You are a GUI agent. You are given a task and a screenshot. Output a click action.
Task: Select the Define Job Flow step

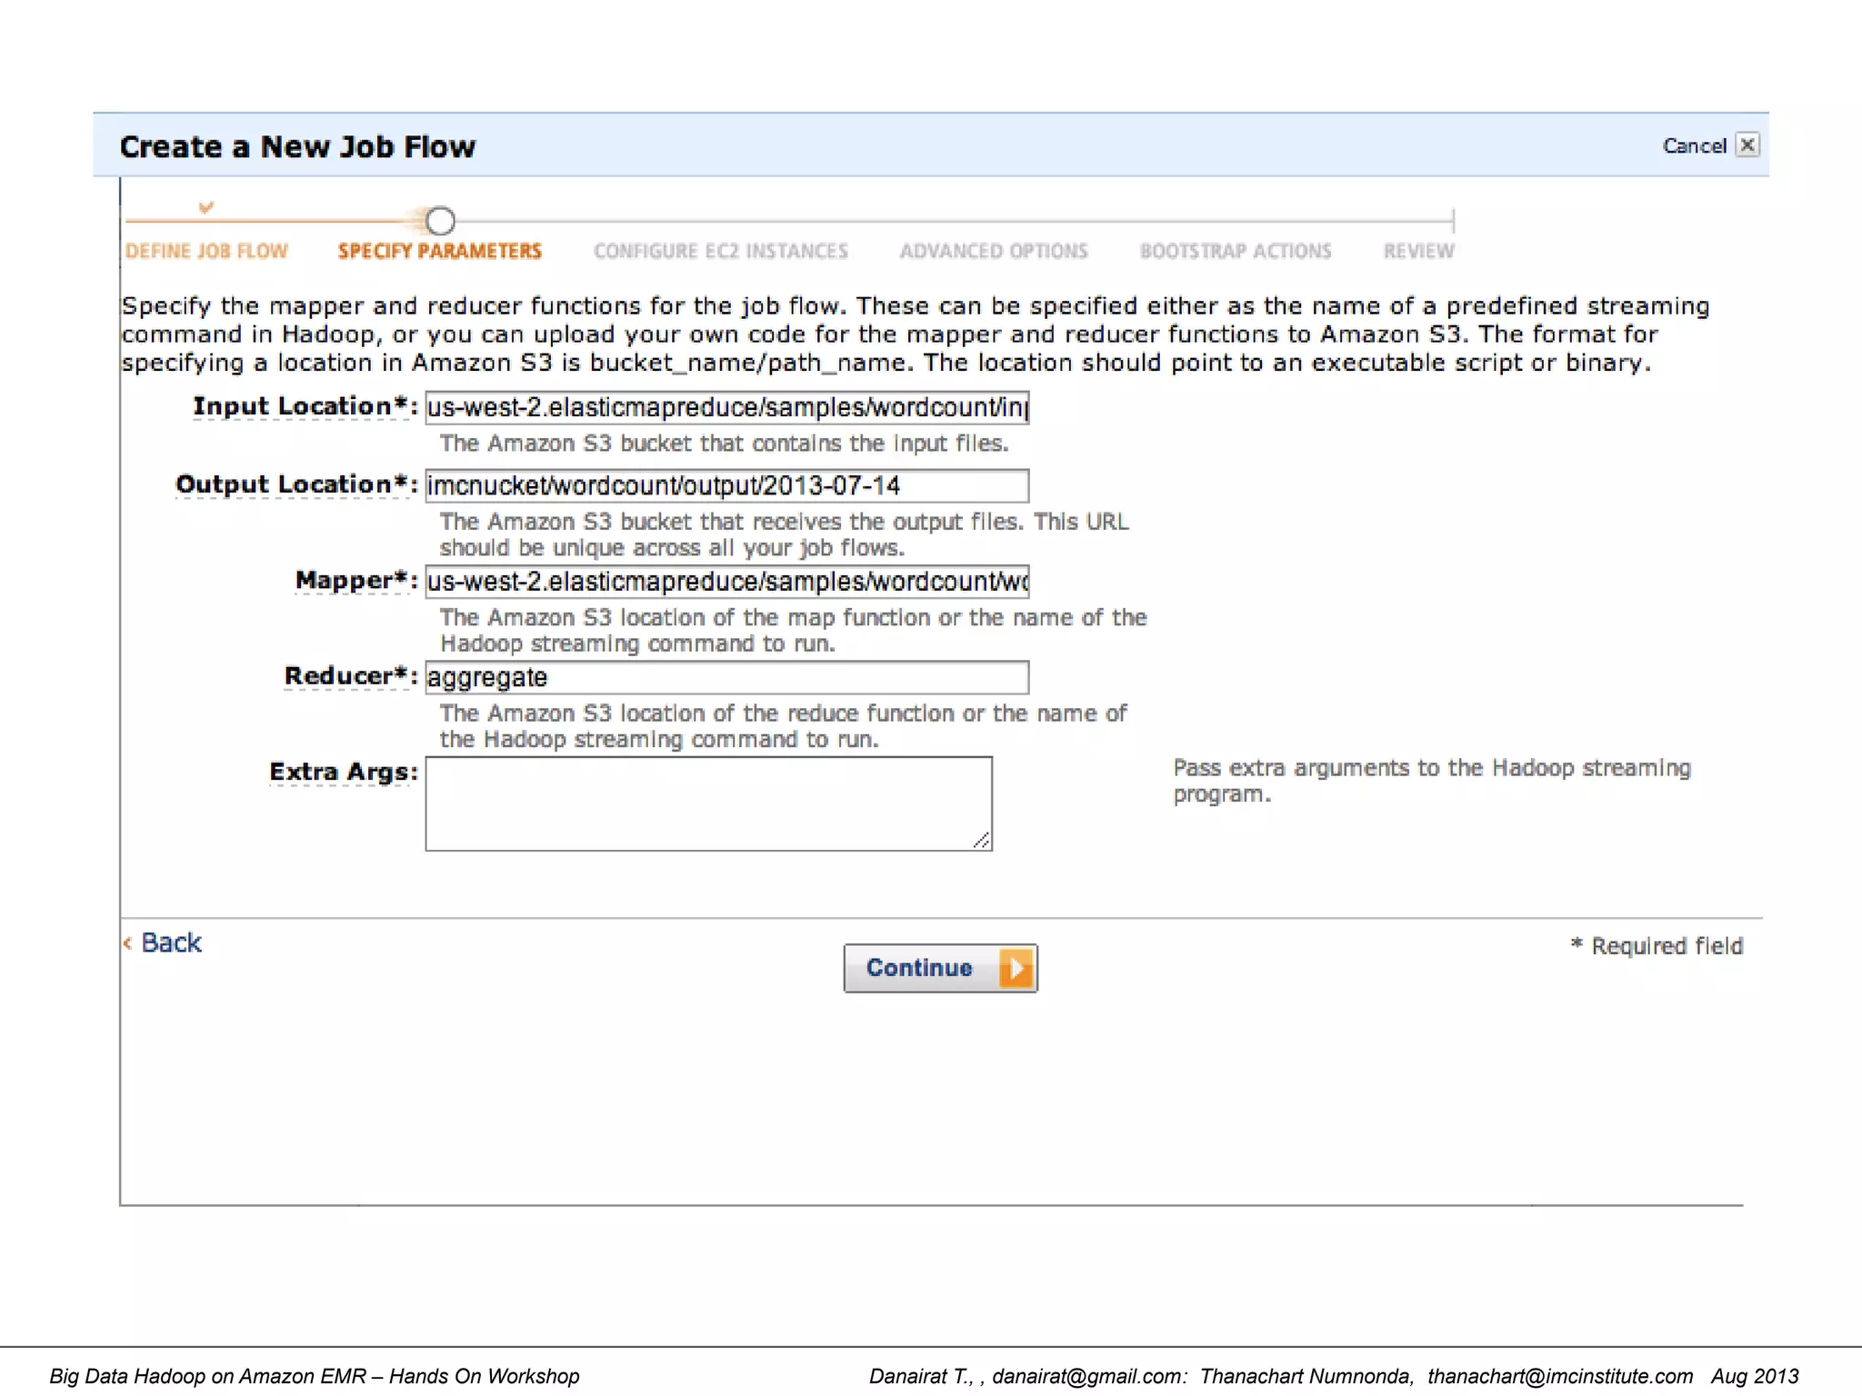[x=206, y=251]
